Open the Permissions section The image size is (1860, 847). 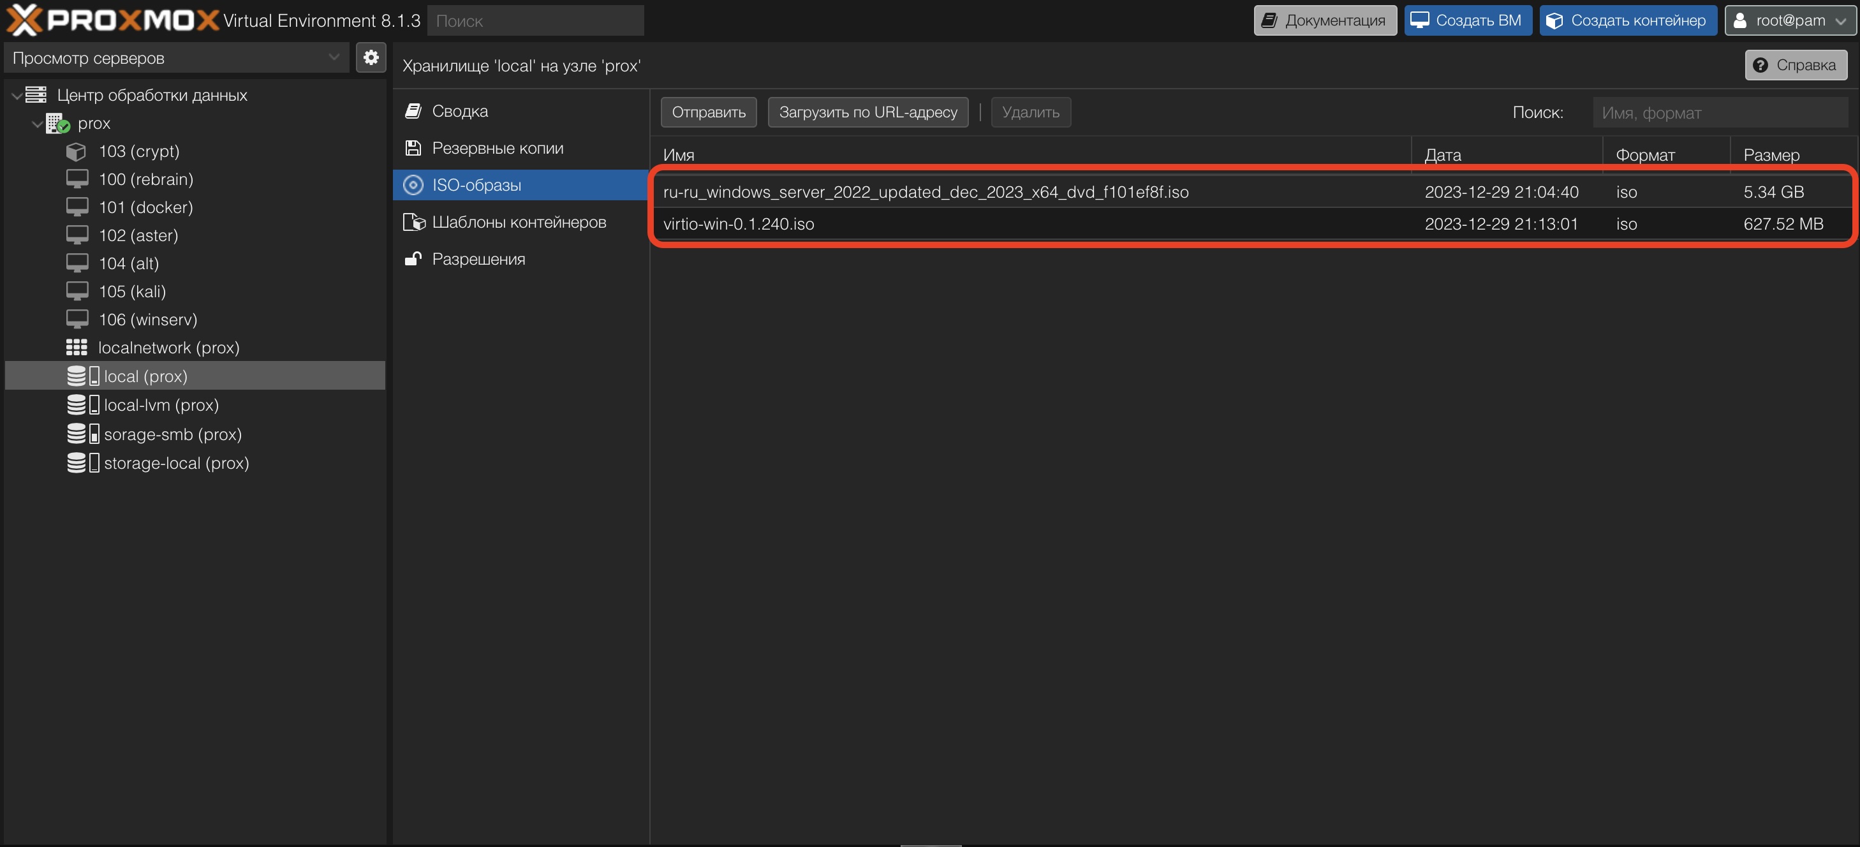520,258
